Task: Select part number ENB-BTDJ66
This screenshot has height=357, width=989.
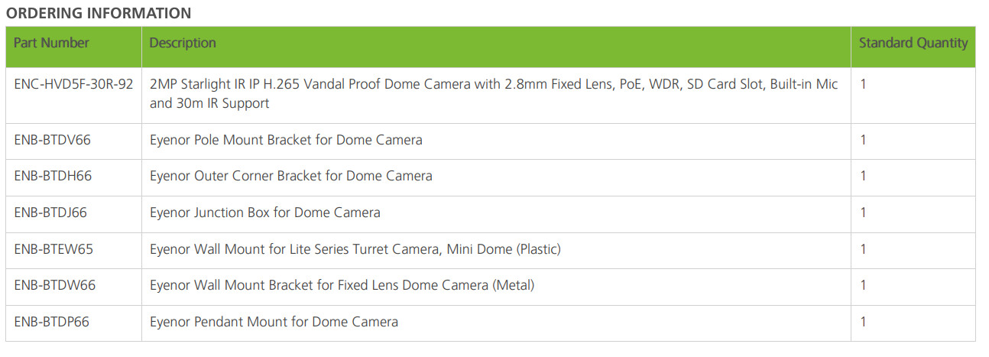Action: pyautogui.click(x=50, y=212)
